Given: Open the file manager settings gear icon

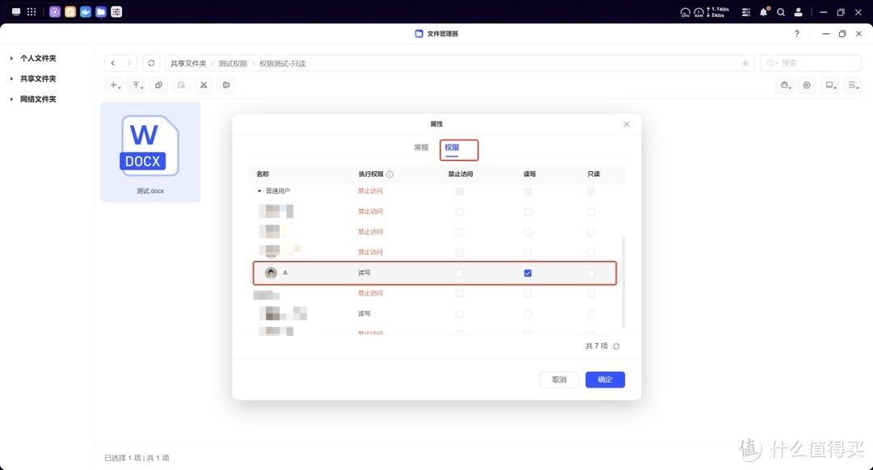Looking at the screenshot, I should click(x=806, y=85).
